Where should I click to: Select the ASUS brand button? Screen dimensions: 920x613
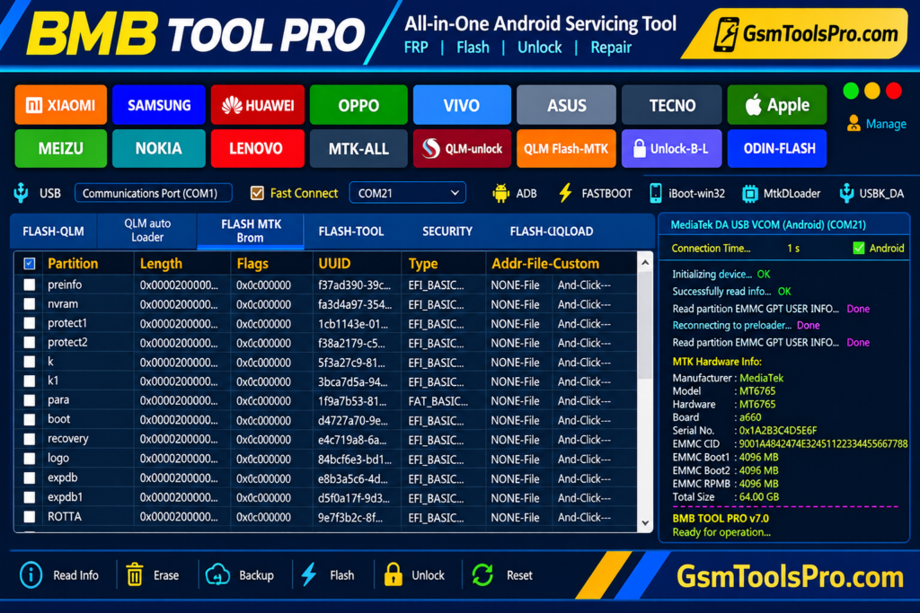click(566, 105)
